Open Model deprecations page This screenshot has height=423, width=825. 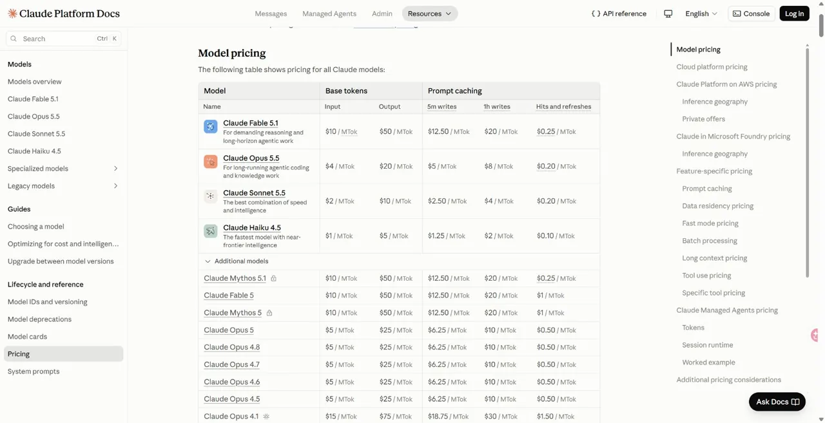point(39,319)
